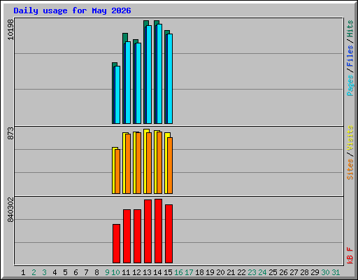Click day label 29 on the x-axis
The height and width of the screenshot is (280, 358).
pos(315,272)
